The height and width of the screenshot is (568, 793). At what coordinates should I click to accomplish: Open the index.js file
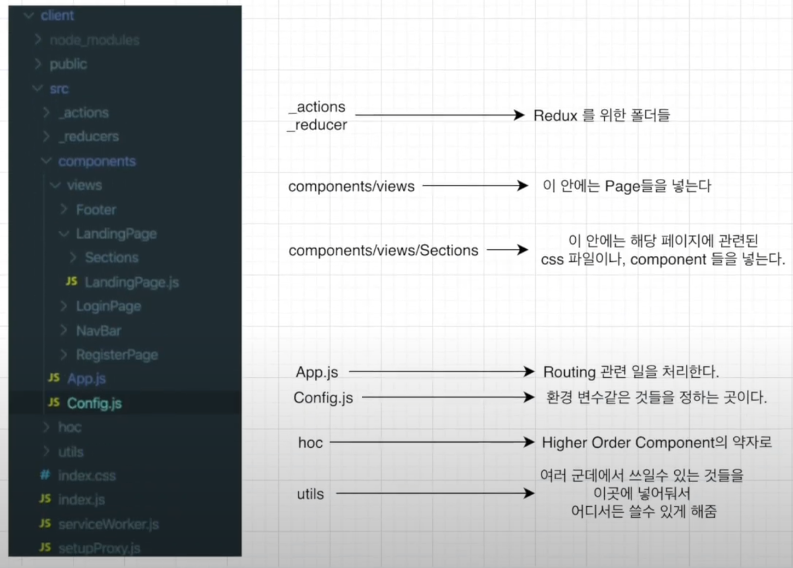tap(82, 500)
